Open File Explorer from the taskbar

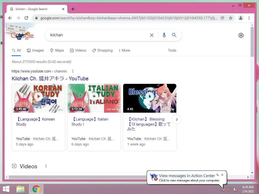tap(20, 189)
